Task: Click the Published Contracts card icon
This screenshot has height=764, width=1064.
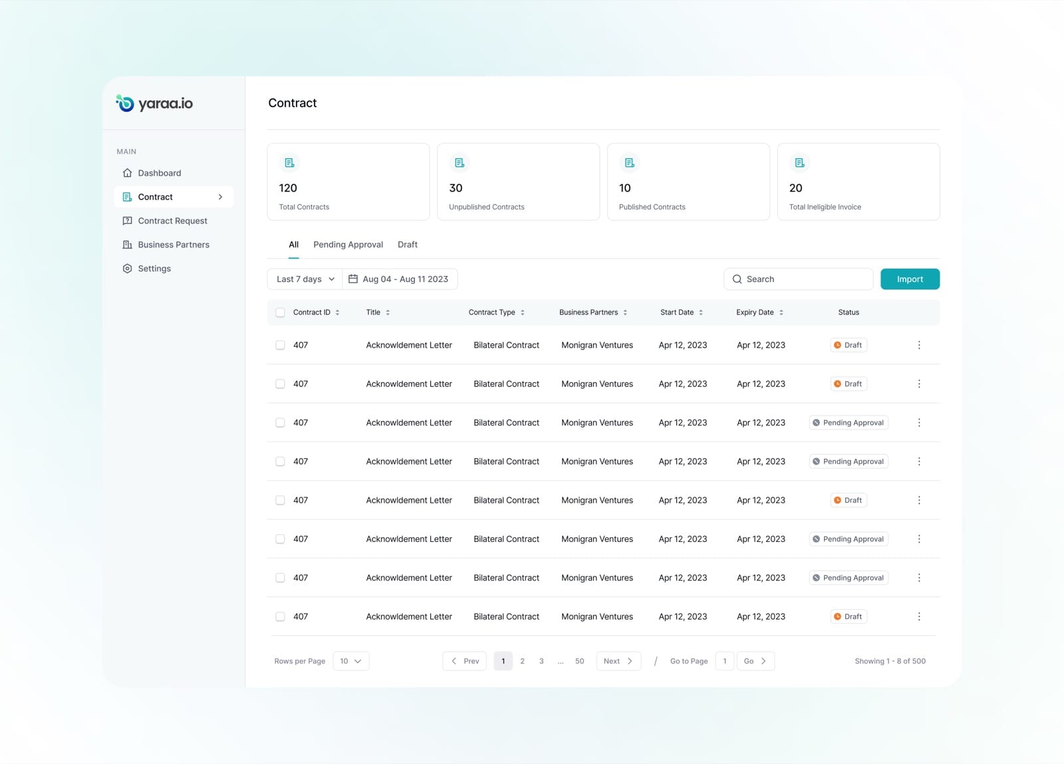Action: [x=630, y=163]
